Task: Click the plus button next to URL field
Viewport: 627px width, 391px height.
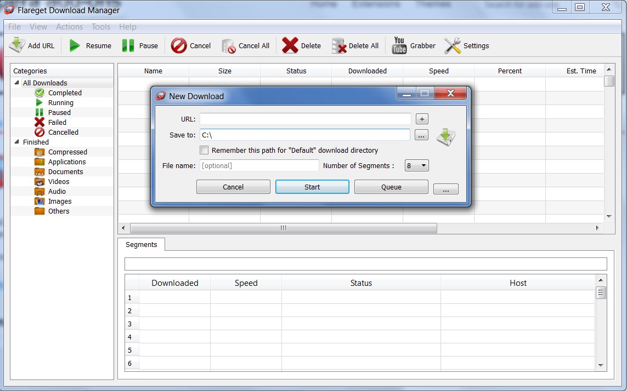Action: [x=422, y=119]
